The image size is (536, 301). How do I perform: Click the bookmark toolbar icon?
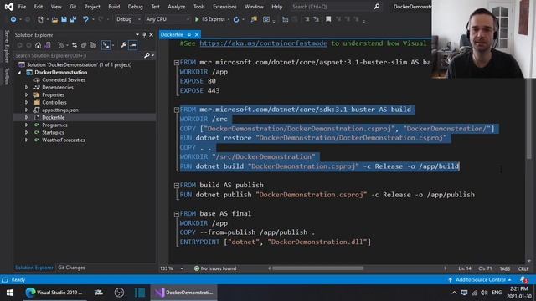(328, 19)
